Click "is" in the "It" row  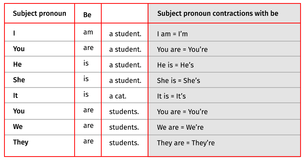[86, 95]
